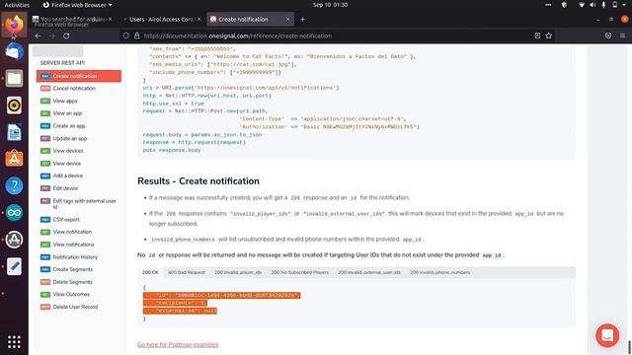Close the 'Users - Airol Access' tab

click(x=198, y=20)
